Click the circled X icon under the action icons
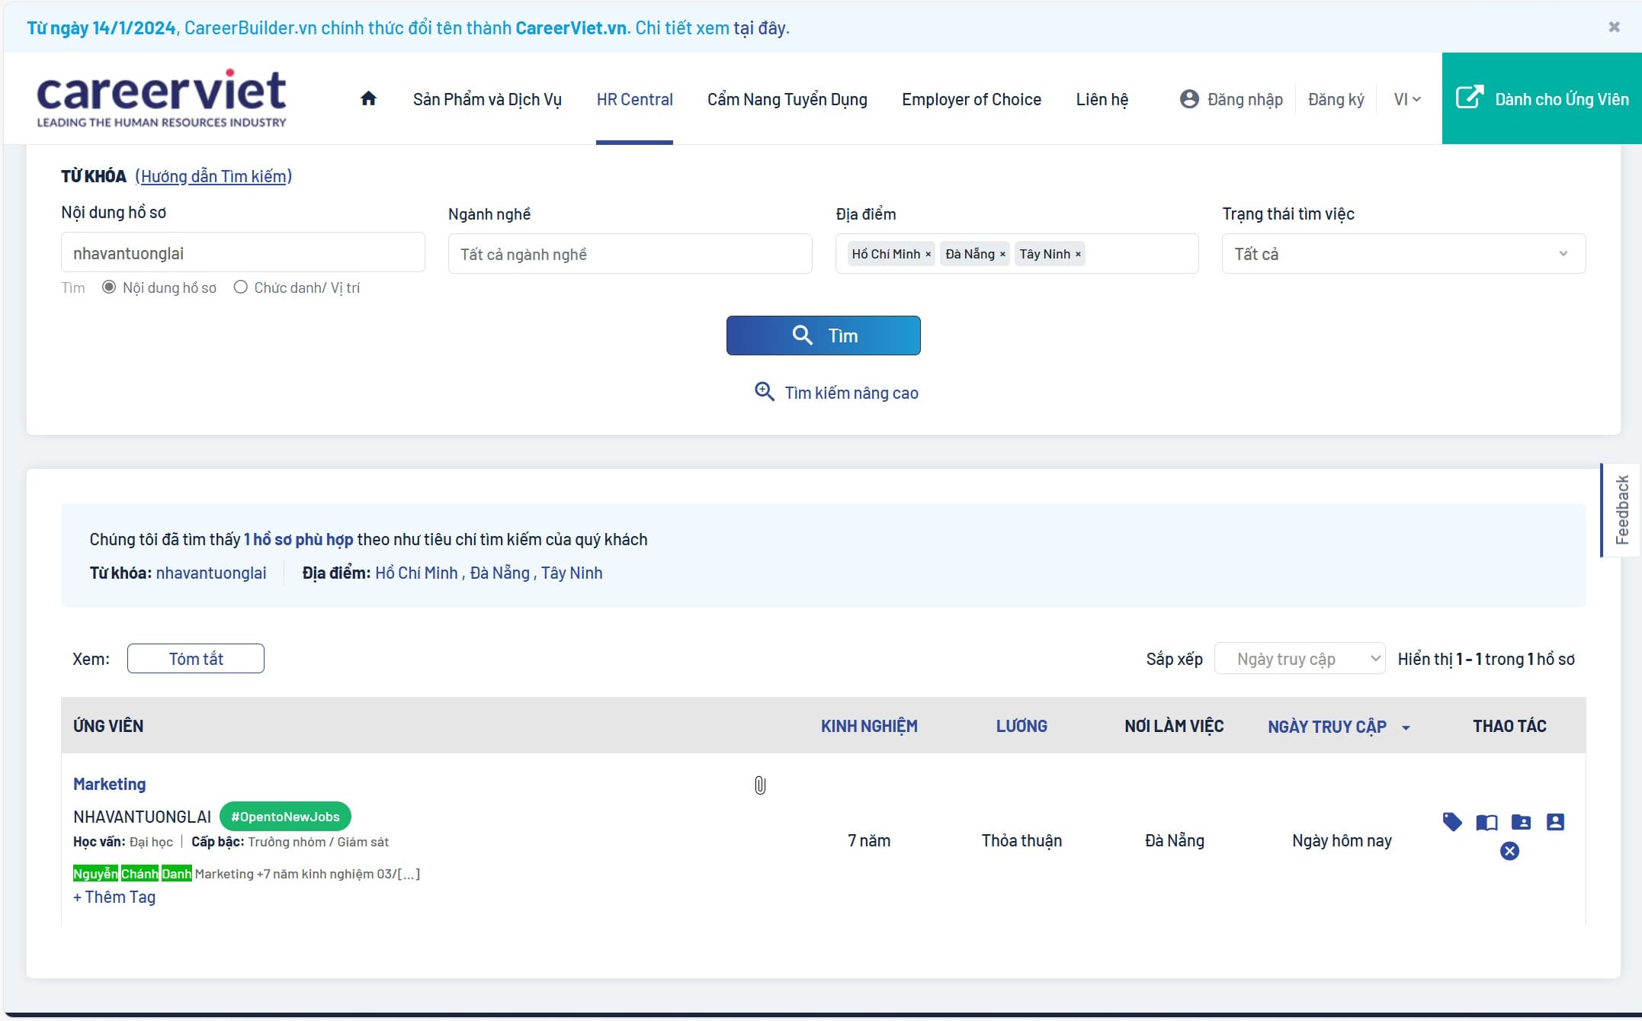1642x1021 pixels. [x=1509, y=851]
